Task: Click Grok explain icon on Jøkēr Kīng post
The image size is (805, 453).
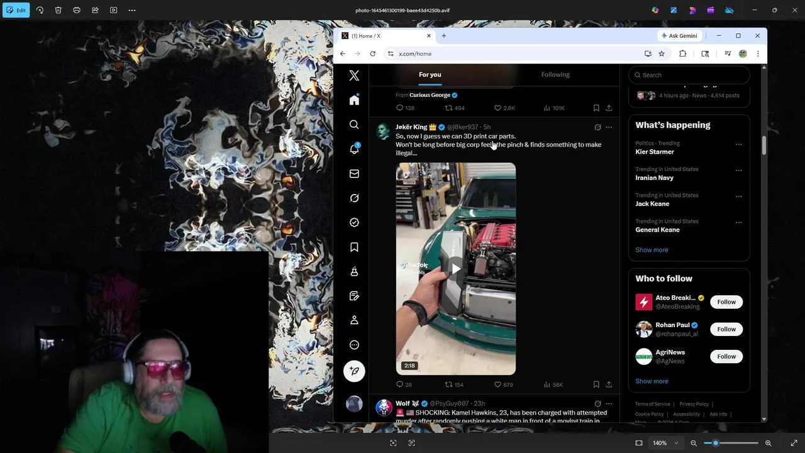Action: click(x=597, y=127)
